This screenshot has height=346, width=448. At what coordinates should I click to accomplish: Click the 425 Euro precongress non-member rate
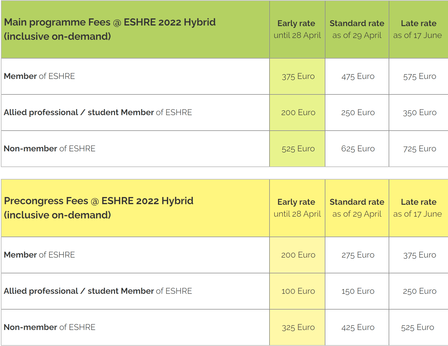click(x=358, y=327)
